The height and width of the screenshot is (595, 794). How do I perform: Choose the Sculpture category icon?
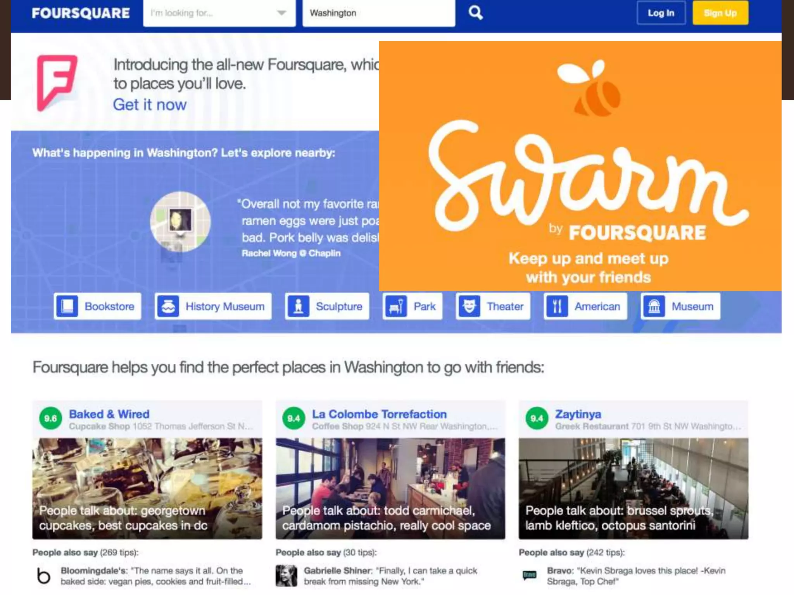click(299, 306)
